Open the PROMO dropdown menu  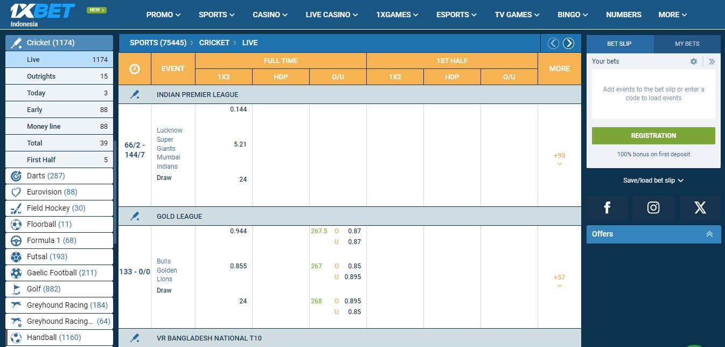163,15
